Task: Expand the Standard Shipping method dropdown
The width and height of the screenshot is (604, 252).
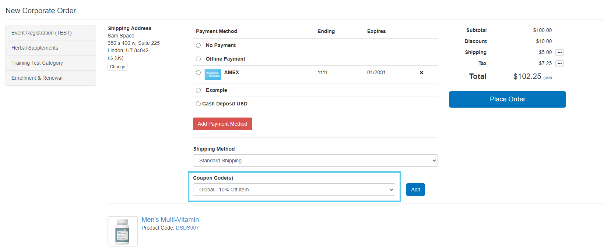Action: point(315,161)
